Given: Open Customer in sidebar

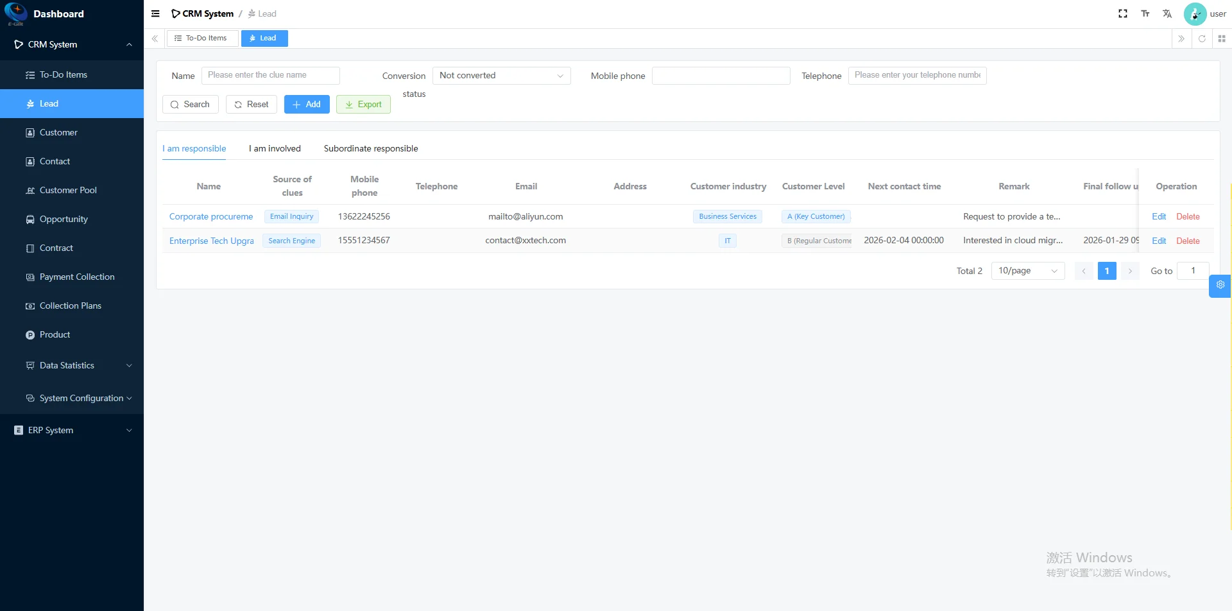Looking at the screenshot, I should point(72,132).
